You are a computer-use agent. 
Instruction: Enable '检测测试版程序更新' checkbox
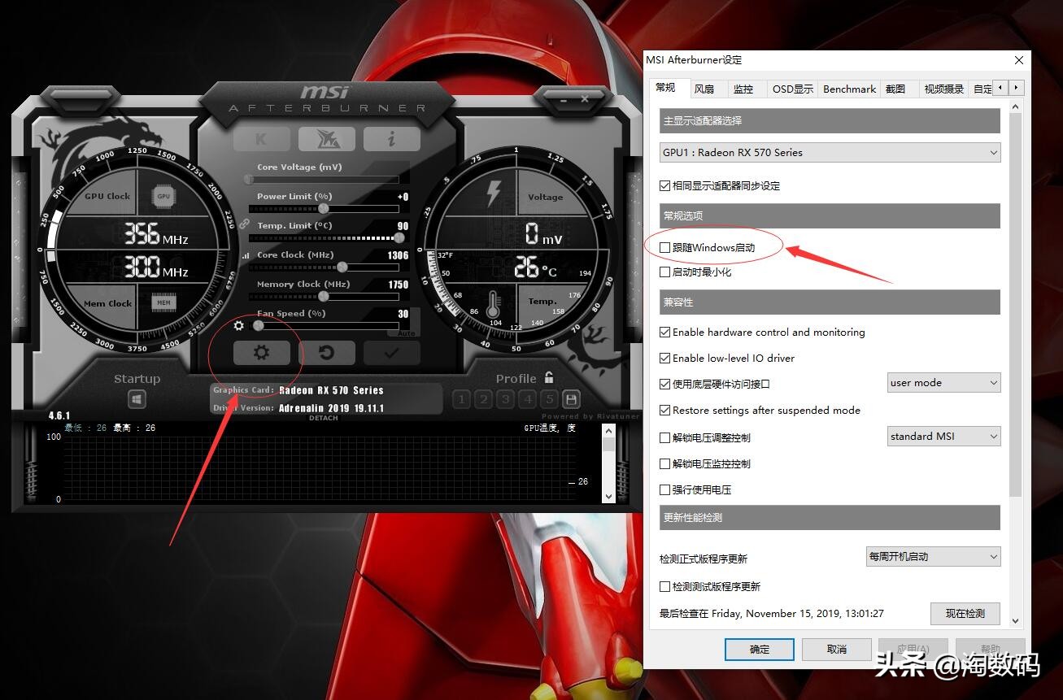click(665, 586)
